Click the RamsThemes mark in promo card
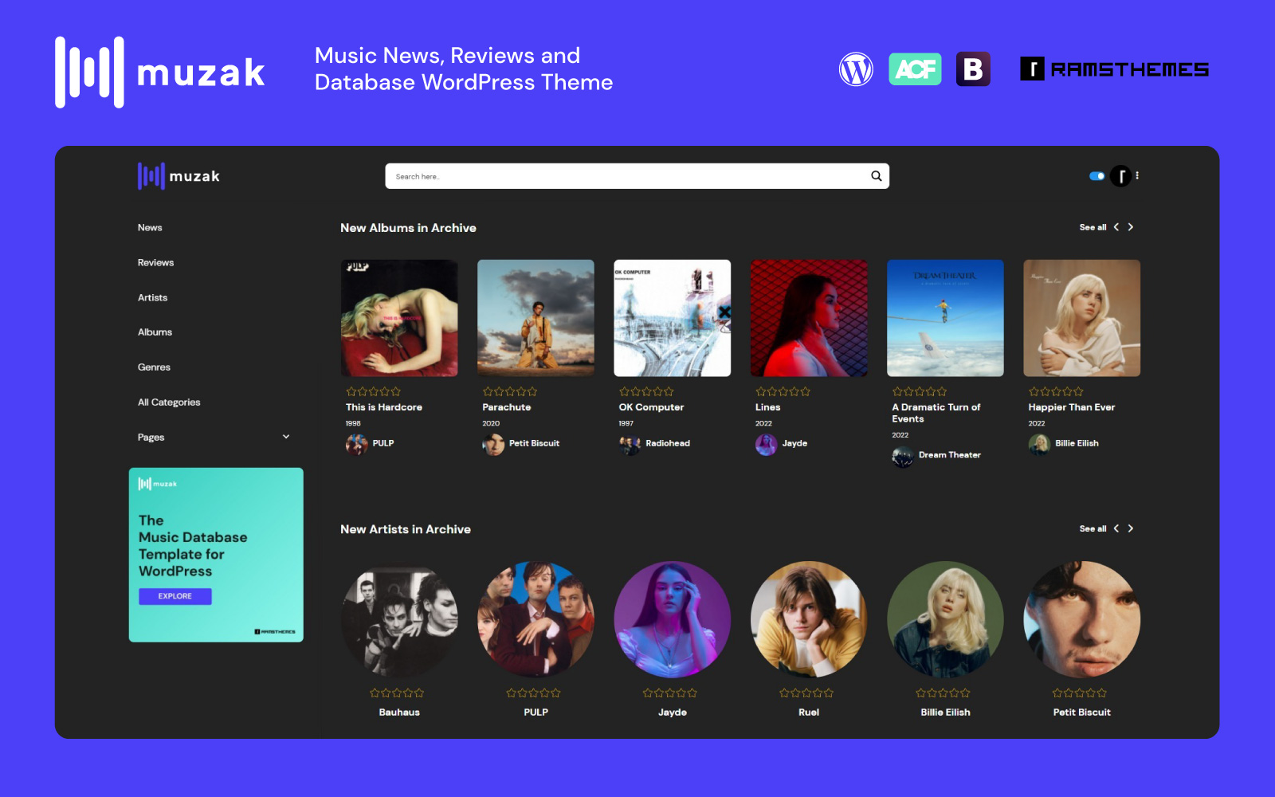This screenshot has width=1275, height=797. 275,632
